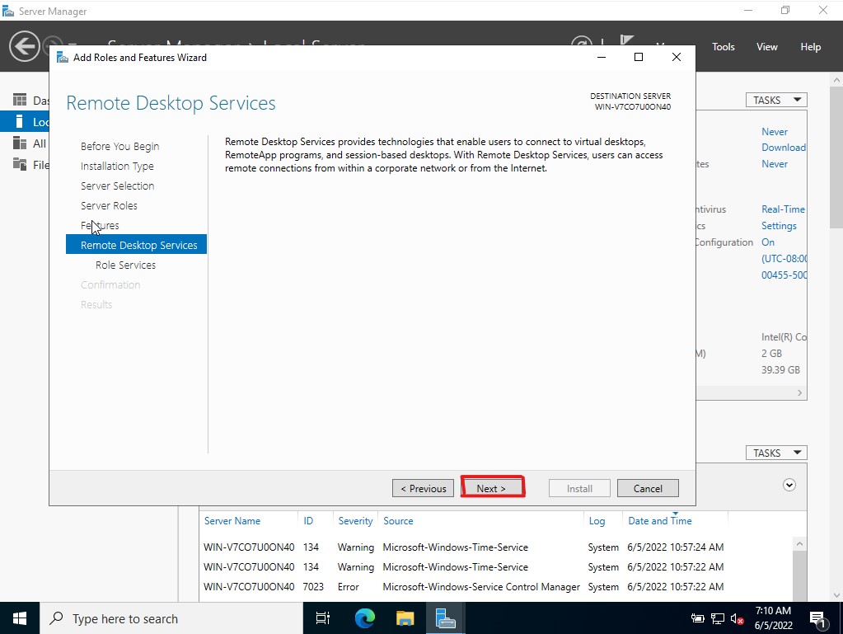Open the Help menu
The width and height of the screenshot is (843, 634).
(x=810, y=47)
